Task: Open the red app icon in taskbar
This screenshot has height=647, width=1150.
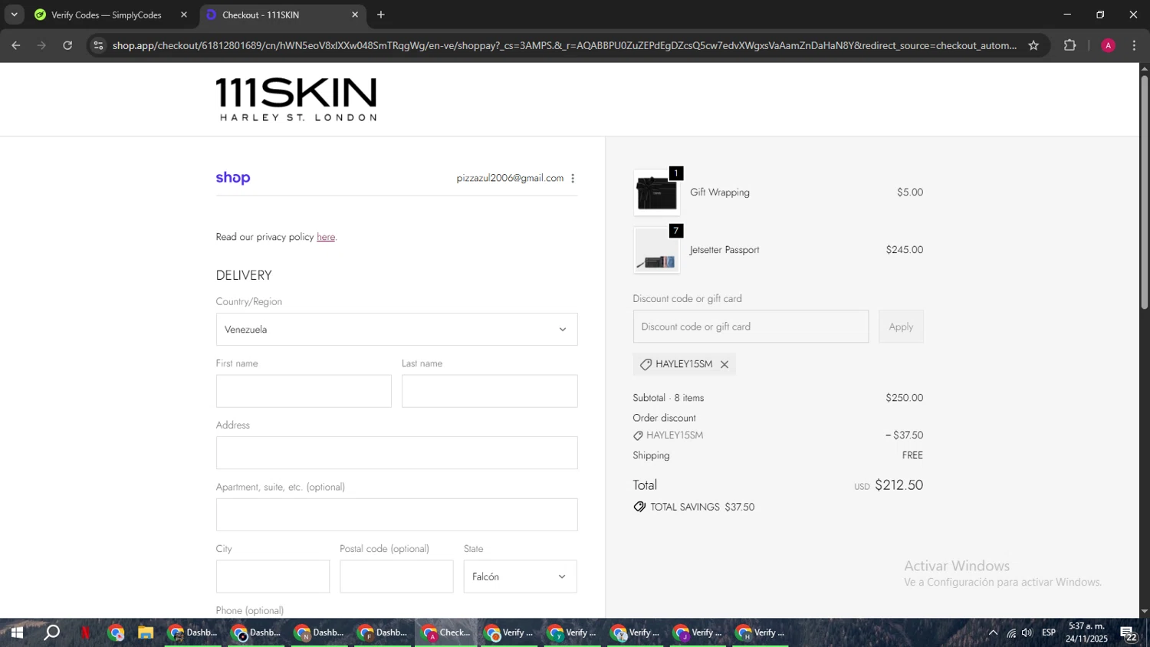Action: (x=84, y=633)
